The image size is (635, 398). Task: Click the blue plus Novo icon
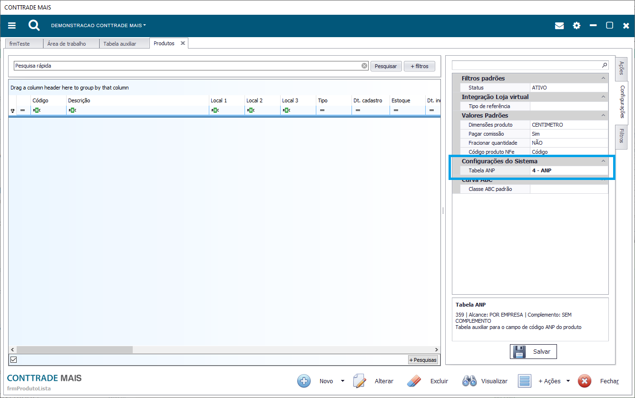click(x=304, y=381)
